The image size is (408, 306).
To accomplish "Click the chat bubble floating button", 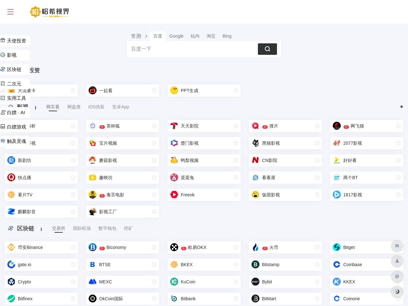I will [x=397, y=276].
